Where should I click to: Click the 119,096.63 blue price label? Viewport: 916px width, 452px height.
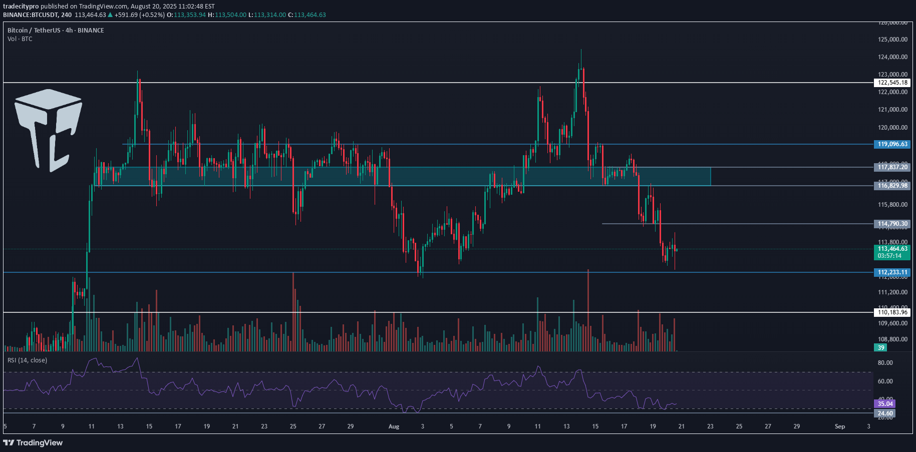892,144
